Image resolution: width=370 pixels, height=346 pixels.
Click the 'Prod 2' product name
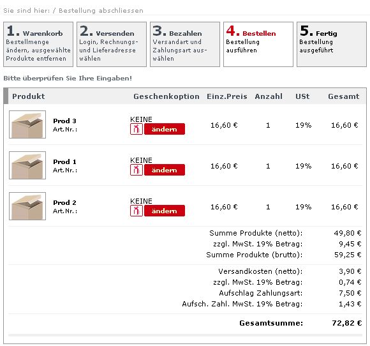[x=64, y=202]
